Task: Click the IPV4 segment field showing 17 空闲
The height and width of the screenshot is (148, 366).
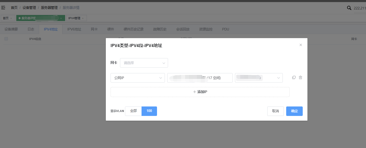Action: click(x=200, y=78)
